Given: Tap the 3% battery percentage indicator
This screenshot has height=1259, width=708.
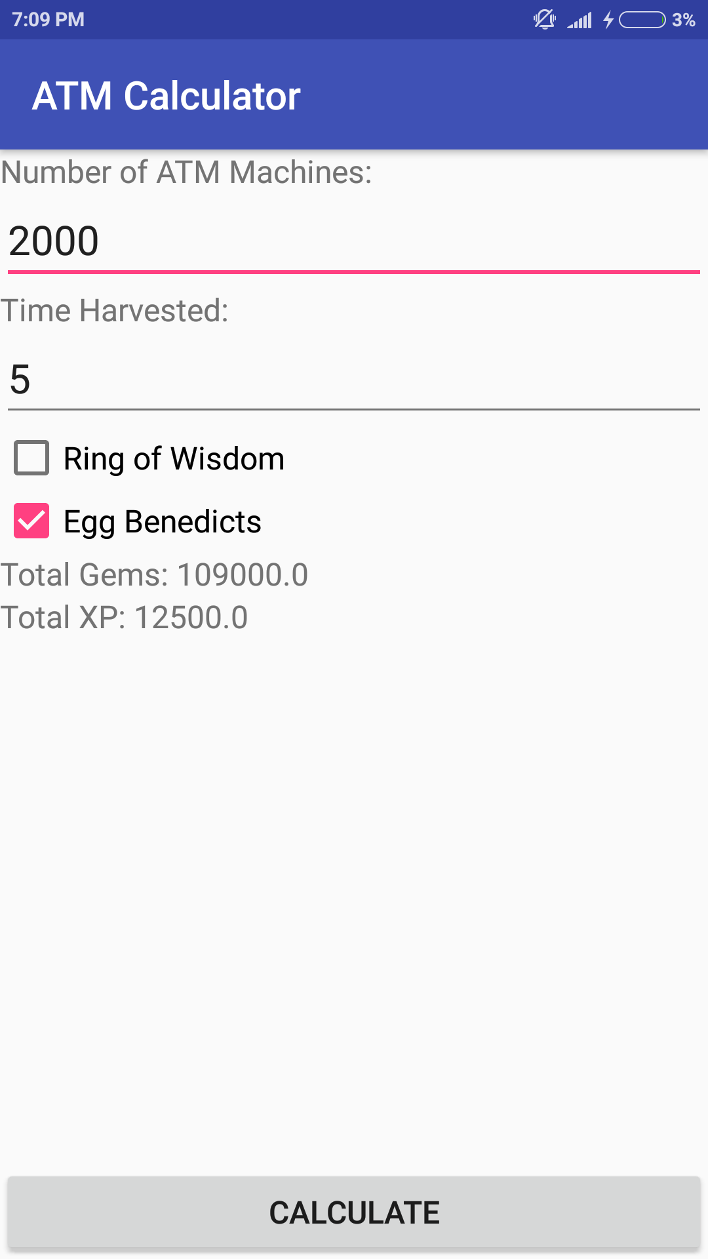Looking at the screenshot, I should click(x=683, y=20).
